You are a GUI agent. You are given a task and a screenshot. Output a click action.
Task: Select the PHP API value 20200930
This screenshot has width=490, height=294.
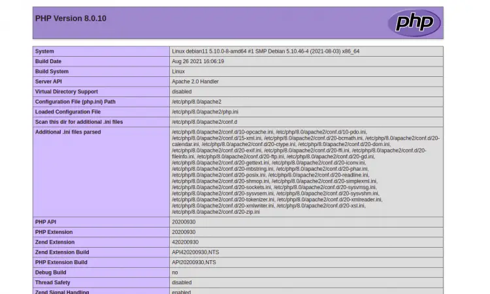pos(184,222)
